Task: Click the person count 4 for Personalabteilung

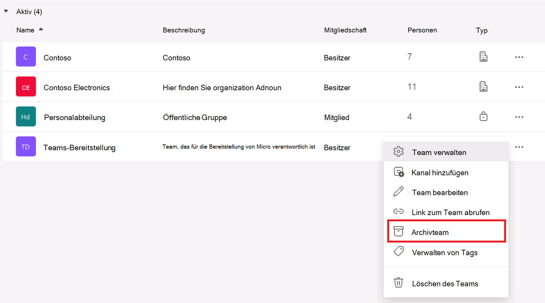Action: pyautogui.click(x=410, y=117)
